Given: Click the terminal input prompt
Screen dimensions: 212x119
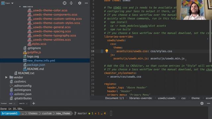Looking at the screenshot, I should click(111, 113).
